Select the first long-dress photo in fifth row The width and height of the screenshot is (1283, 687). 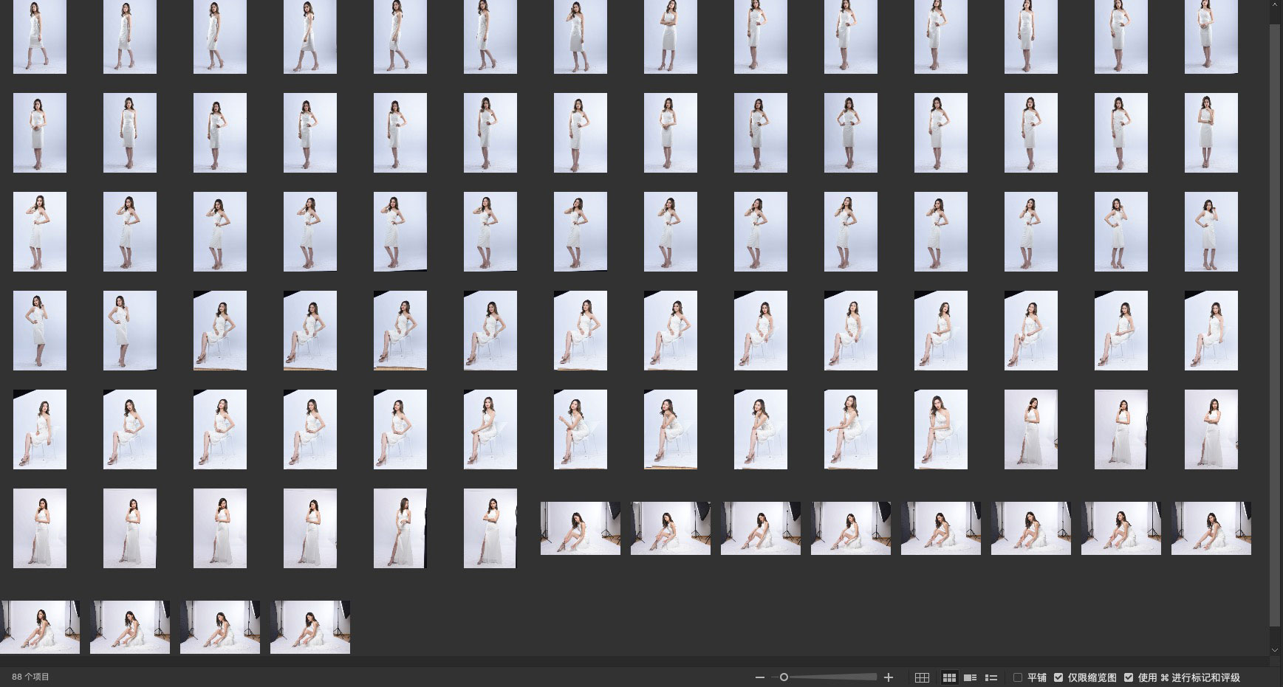coord(1030,429)
